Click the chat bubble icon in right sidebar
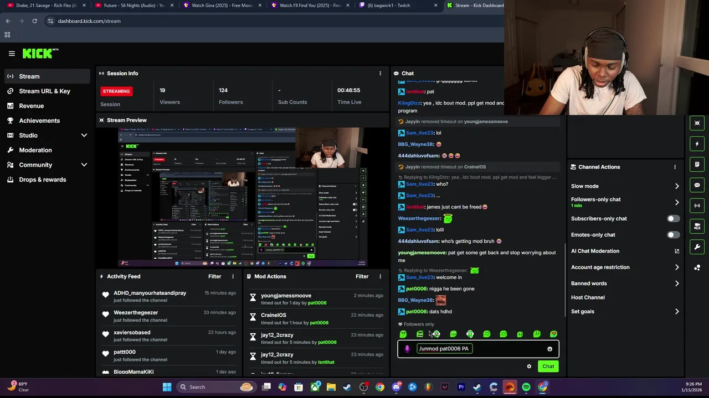This screenshot has width=709, height=398. pyautogui.click(x=697, y=185)
